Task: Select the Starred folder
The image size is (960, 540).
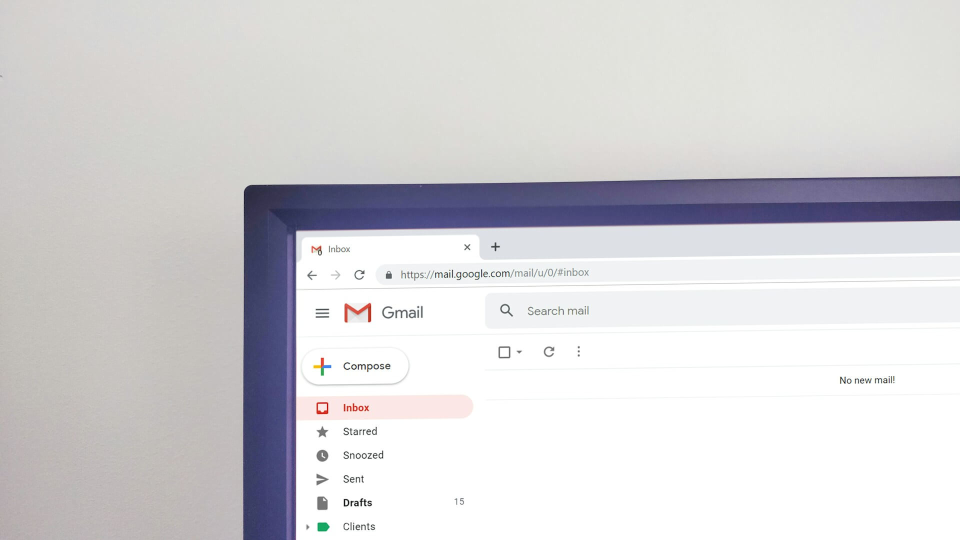Action: pyautogui.click(x=359, y=431)
